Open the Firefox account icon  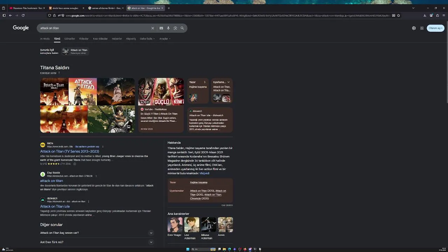coord(431,15)
